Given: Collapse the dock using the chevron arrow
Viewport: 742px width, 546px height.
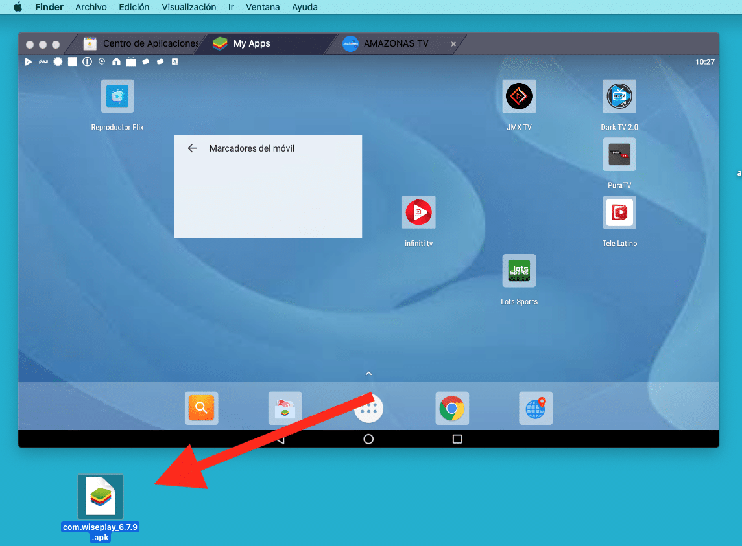Looking at the screenshot, I should [x=368, y=374].
